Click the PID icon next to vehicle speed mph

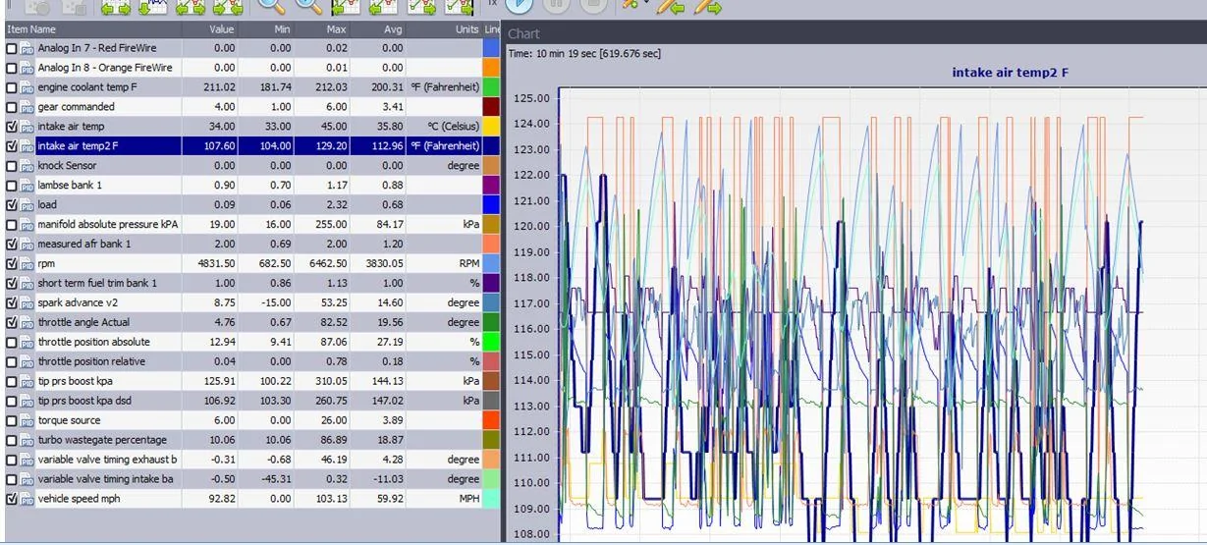pos(27,500)
